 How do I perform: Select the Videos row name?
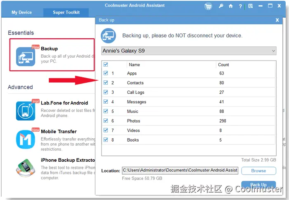[x=133, y=130]
